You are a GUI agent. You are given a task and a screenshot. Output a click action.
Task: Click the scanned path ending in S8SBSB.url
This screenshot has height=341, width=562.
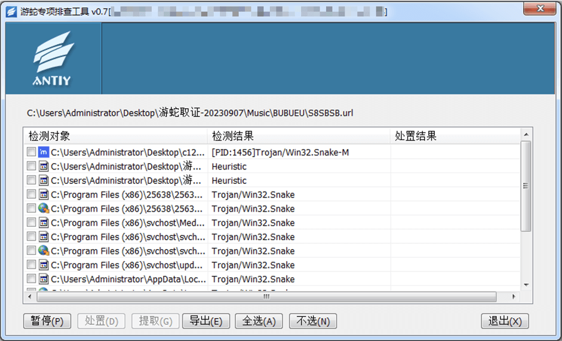tap(190, 113)
